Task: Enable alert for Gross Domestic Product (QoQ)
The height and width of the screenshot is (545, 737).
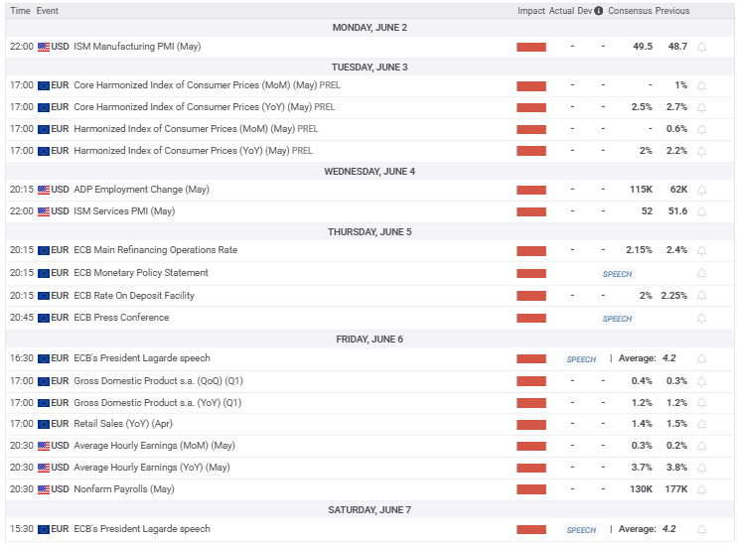Action: [702, 381]
